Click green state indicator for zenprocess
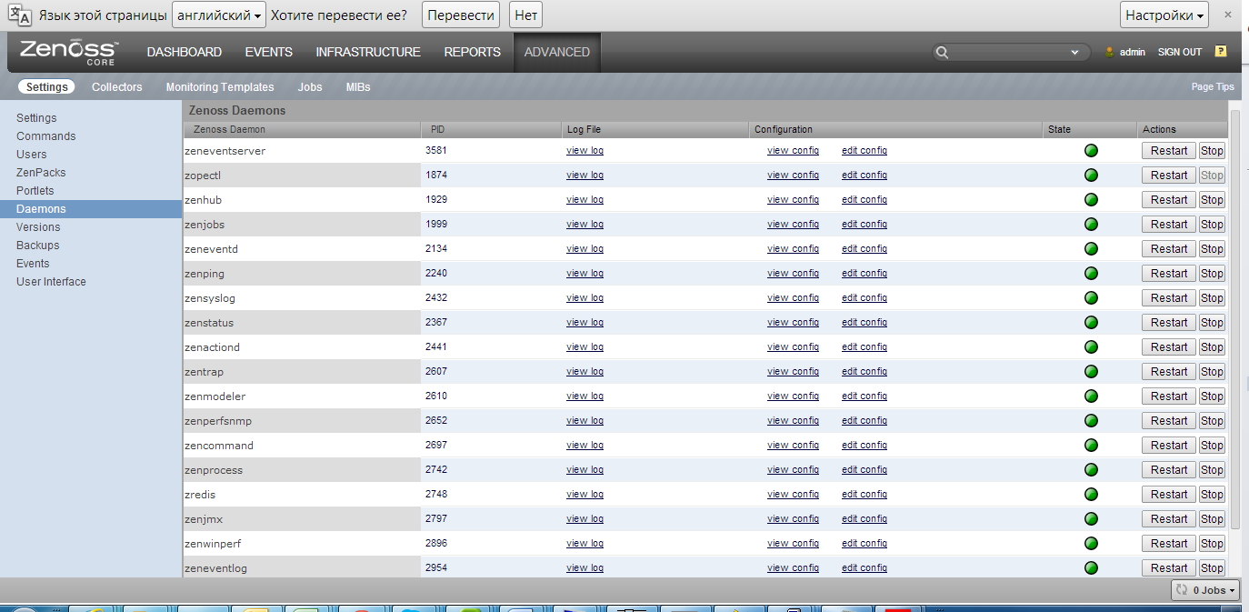The width and height of the screenshot is (1249, 612). coord(1091,470)
